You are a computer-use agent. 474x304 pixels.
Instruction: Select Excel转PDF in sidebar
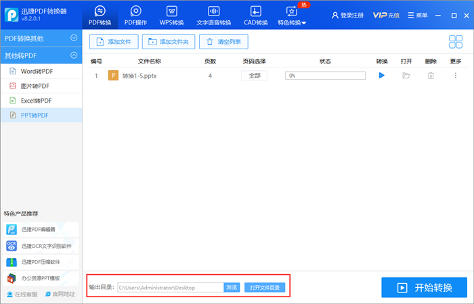41,101
